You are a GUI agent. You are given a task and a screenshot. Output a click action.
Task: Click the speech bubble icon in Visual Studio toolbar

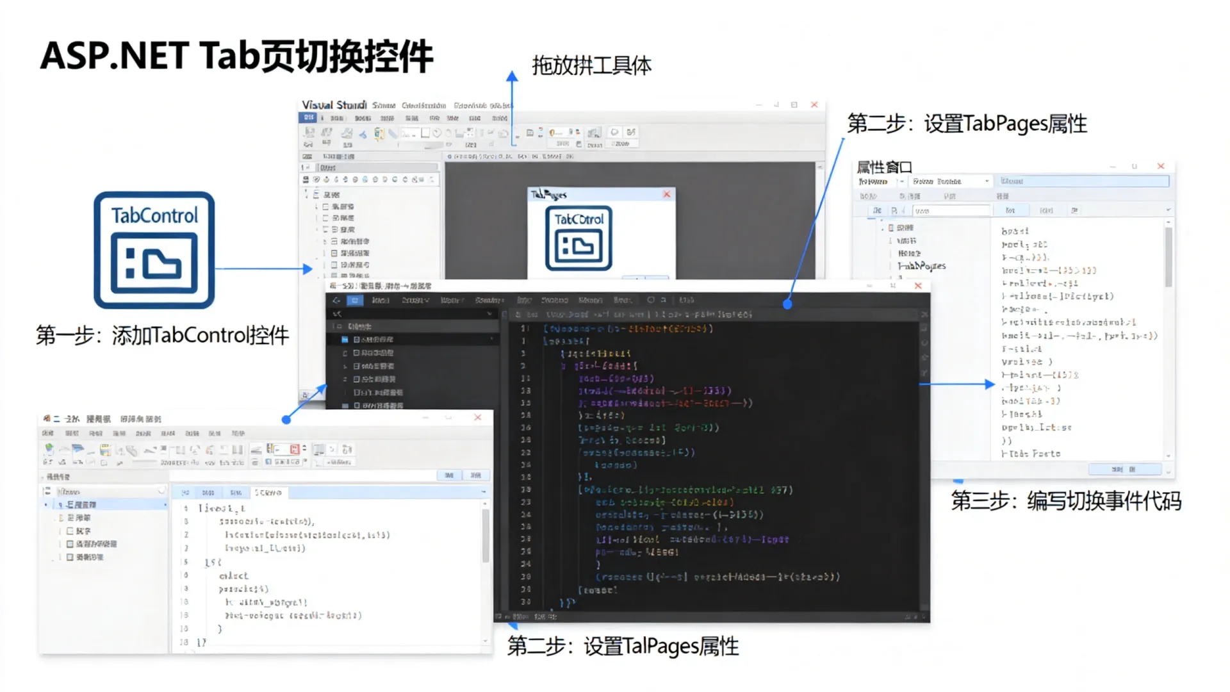614,132
